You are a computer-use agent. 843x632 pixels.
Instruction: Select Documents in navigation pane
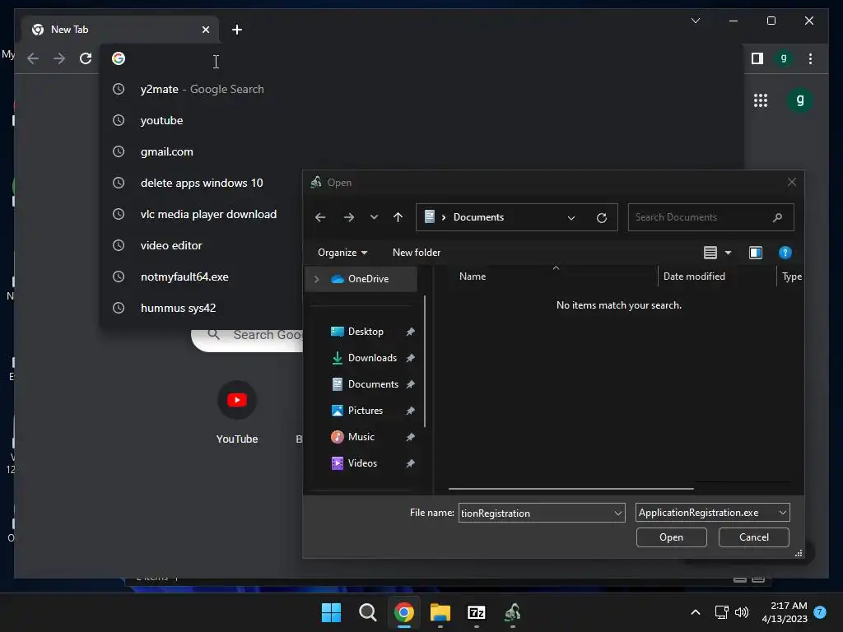(373, 384)
